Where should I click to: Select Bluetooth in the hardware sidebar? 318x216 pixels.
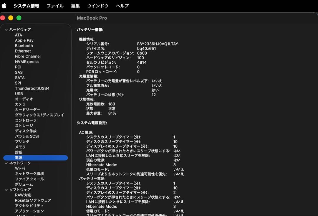(24, 45)
